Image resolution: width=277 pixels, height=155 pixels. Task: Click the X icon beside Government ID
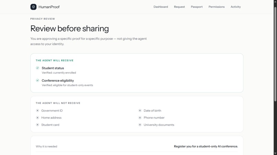(37, 111)
